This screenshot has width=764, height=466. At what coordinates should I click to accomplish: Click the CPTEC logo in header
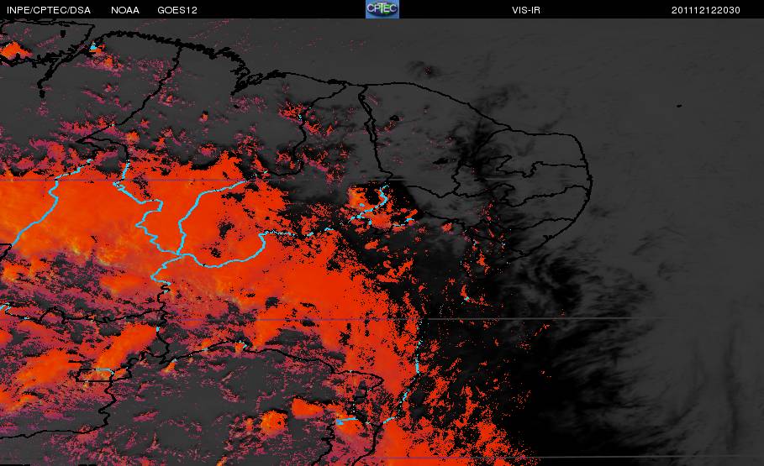[382, 9]
